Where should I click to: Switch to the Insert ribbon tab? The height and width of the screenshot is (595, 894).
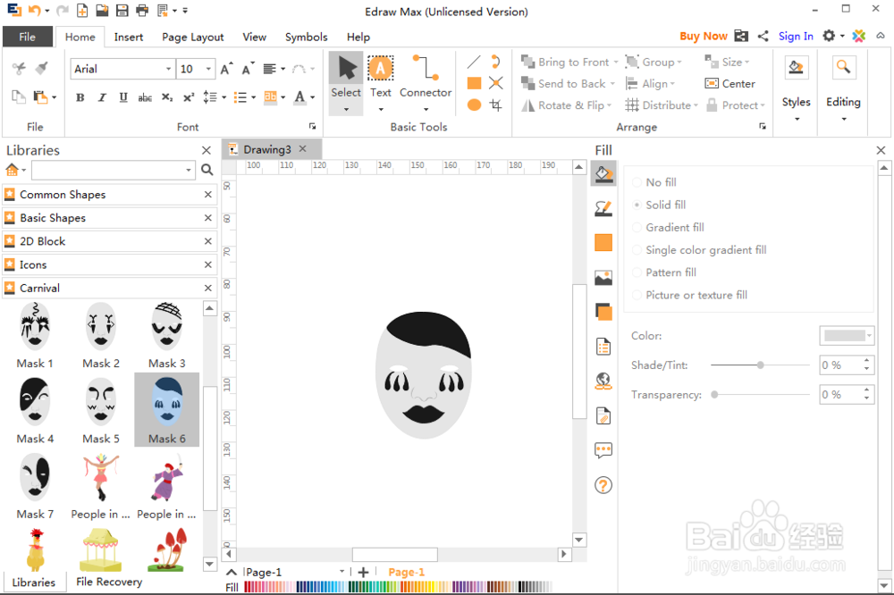coord(128,37)
